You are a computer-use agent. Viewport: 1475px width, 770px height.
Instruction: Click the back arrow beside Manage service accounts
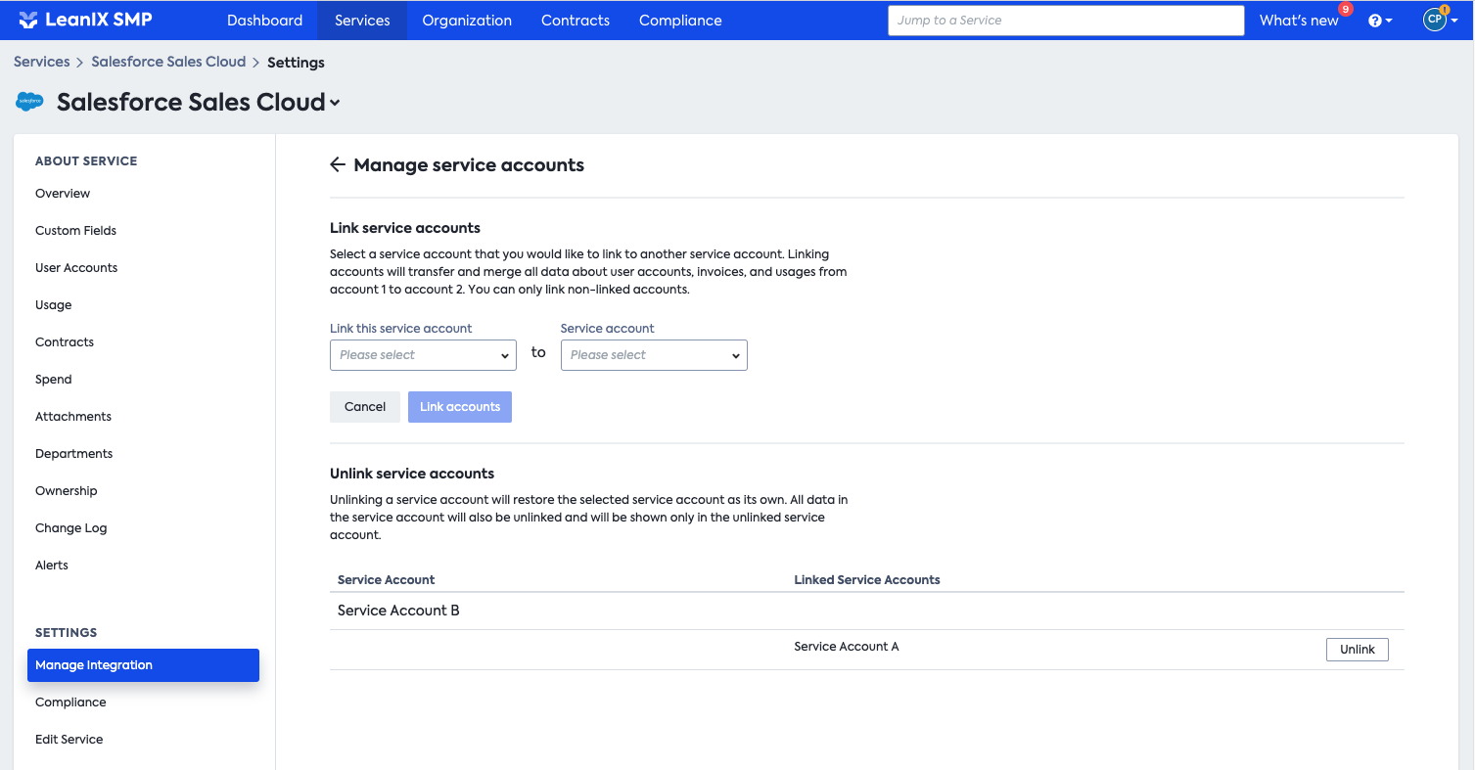click(338, 164)
